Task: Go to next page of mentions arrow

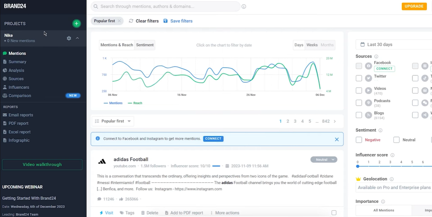Action: click(335, 121)
